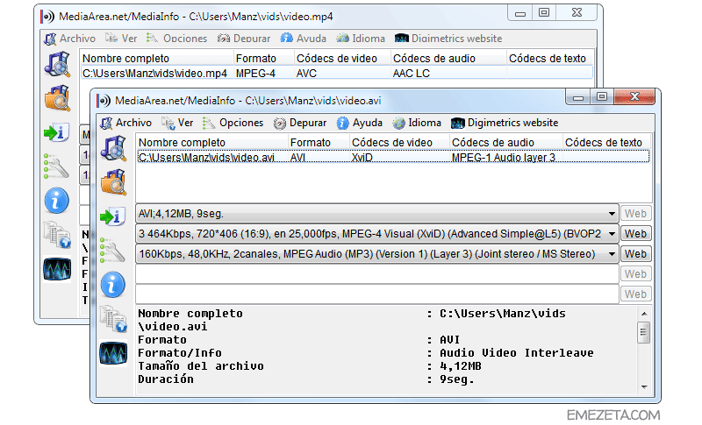
Task: Open Ayuda menu in video.avi window
Action: coord(360,123)
